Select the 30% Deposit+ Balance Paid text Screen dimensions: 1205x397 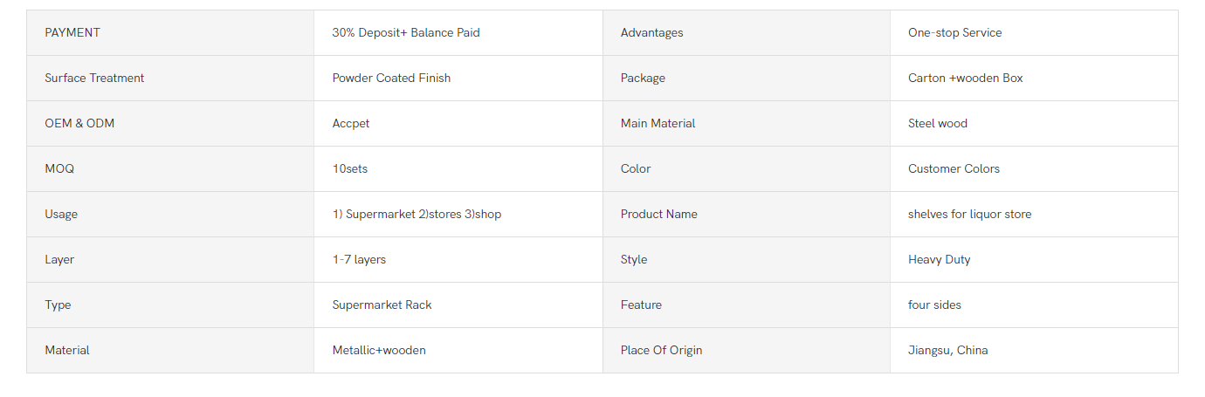pyautogui.click(x=406, y=33)
